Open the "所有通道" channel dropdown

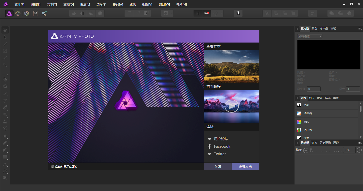pos(310,36)
